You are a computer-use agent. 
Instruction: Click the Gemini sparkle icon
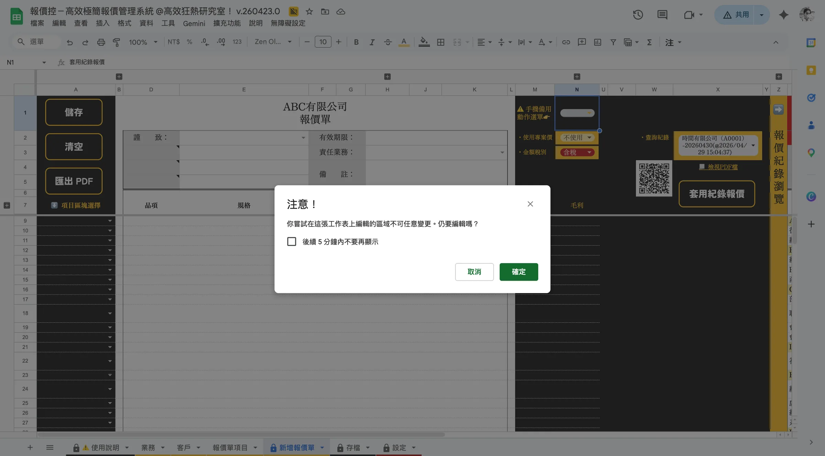tap(783, 15)
